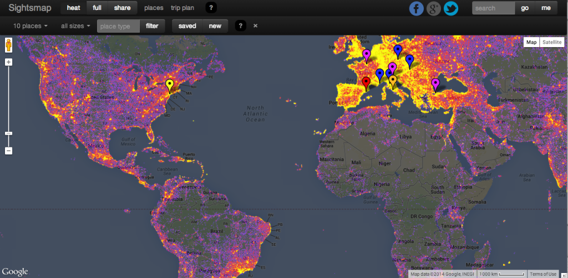Toggle the heat map view
The image size is (568, 278).
[74, 8]
